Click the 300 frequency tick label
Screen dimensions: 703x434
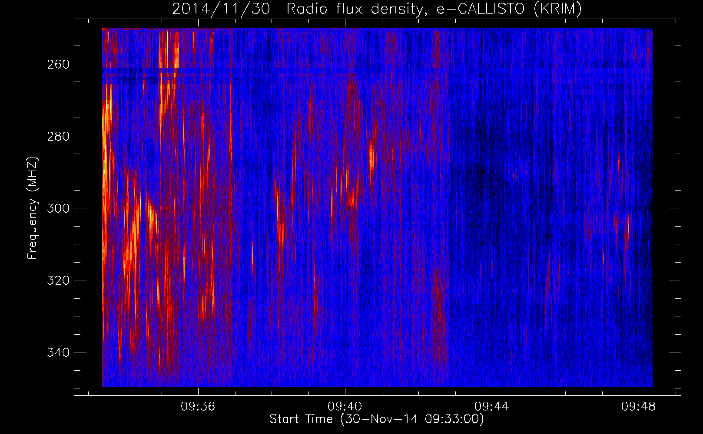click(58, 208)
